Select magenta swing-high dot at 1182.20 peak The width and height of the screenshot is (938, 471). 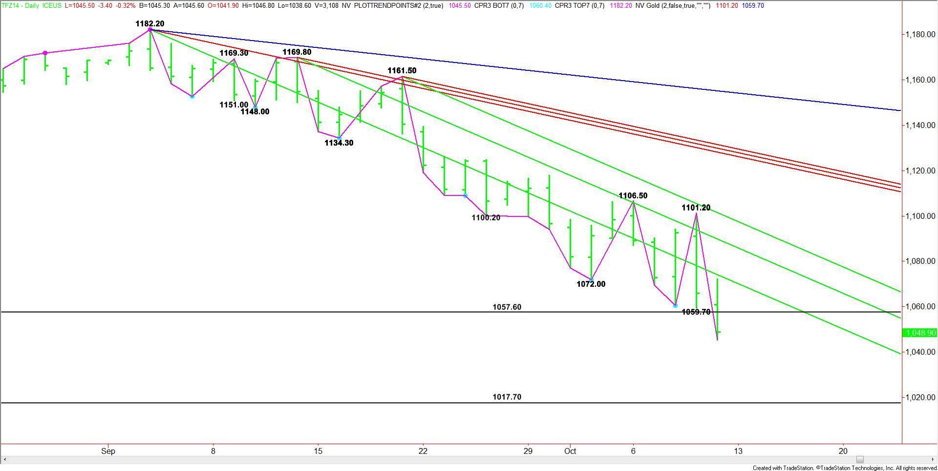pyautogui.click(x=150, y=30)
